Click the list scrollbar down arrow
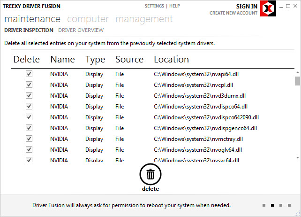The height and width of the screenshot is (217, 301). 298,158
